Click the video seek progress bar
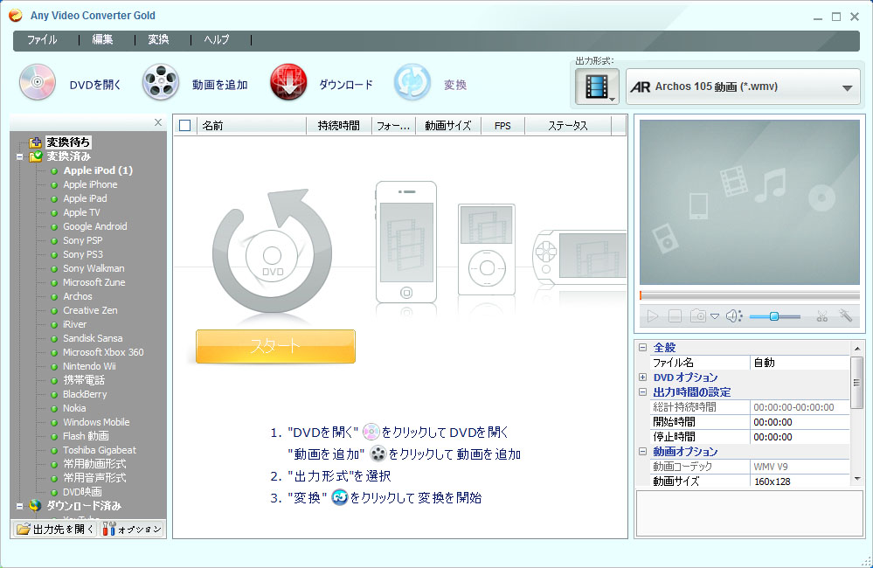 click(x=750, y=295)
